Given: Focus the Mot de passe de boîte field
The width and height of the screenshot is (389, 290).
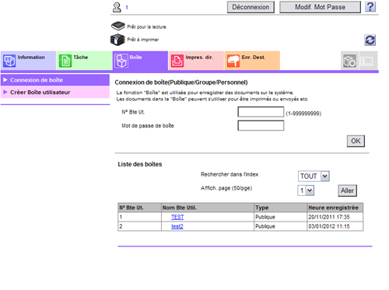Looking at the screenshot, I should tap(261, 125).
